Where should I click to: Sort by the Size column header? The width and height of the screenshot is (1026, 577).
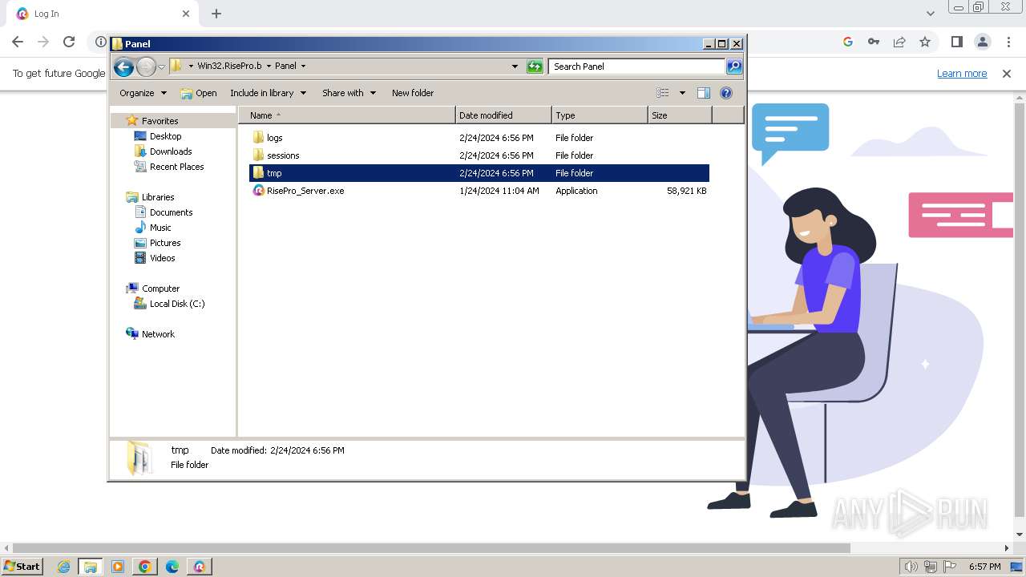680,115
